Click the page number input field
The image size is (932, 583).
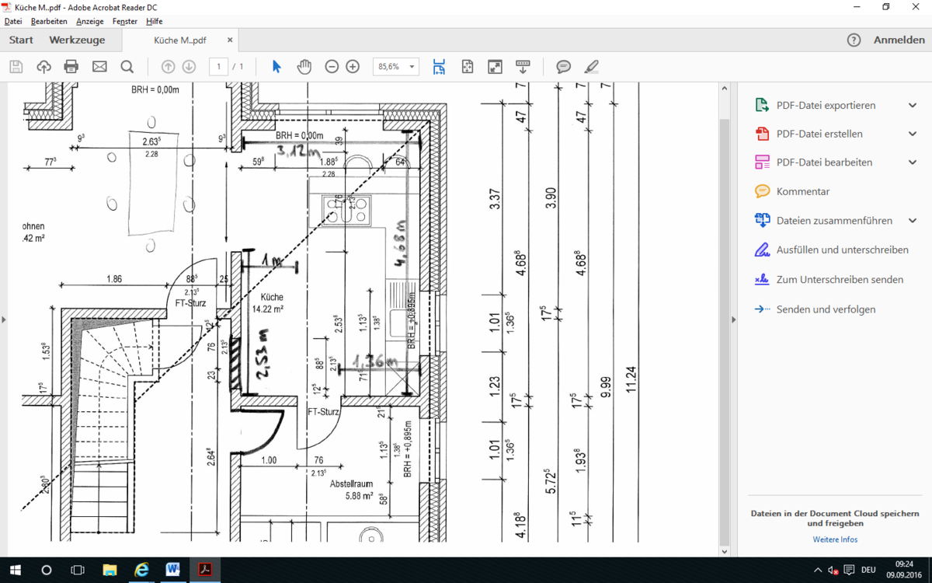coord(219,67)
